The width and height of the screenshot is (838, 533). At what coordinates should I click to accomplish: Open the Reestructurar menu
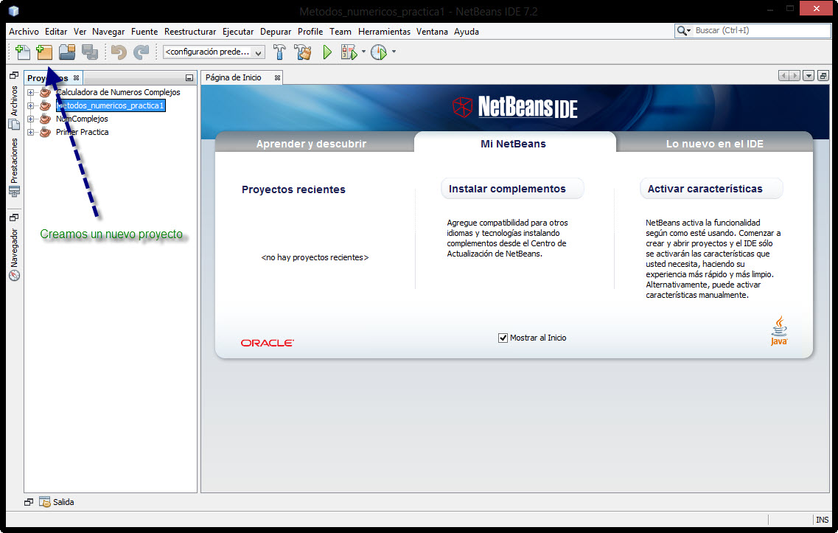tap(190, 32)
